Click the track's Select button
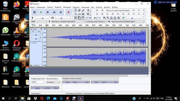 36,65
